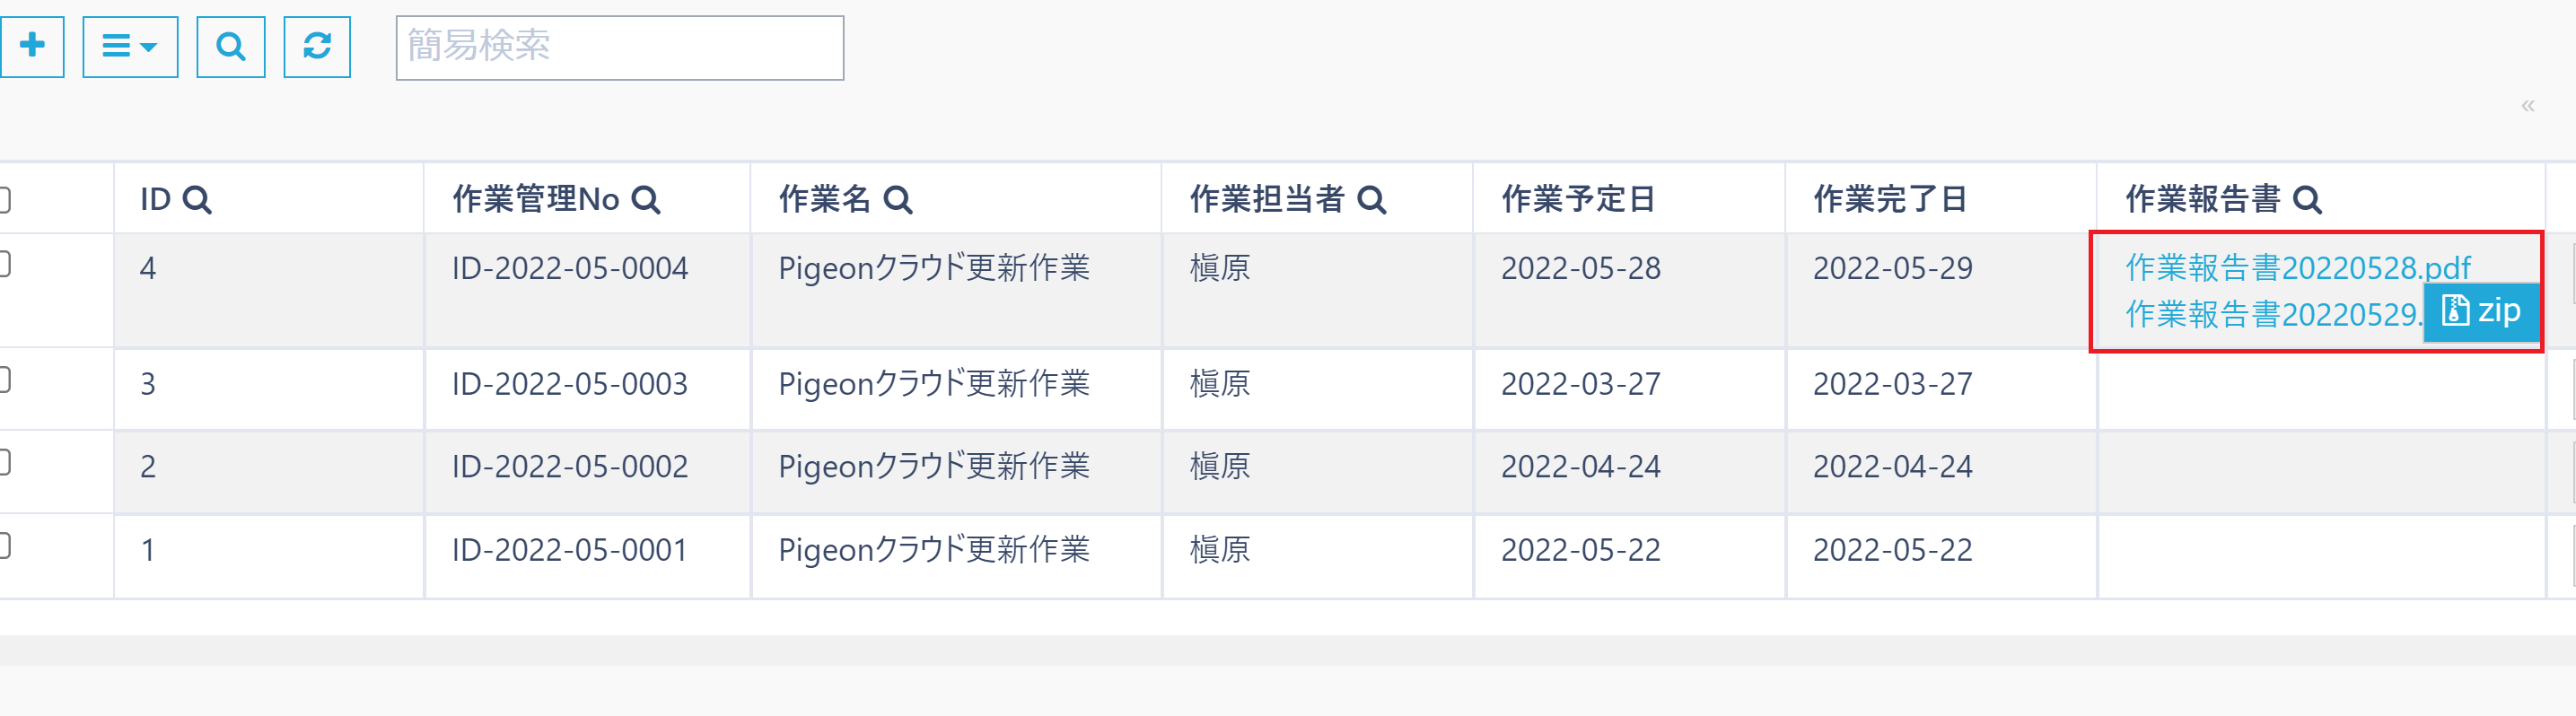Click the add new record plus icon
The height and width of the screenshot is (716, 2576).
[34, 46]
